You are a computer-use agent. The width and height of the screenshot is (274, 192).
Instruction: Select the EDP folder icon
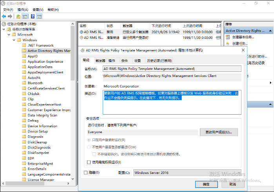(x=24, y=158)
